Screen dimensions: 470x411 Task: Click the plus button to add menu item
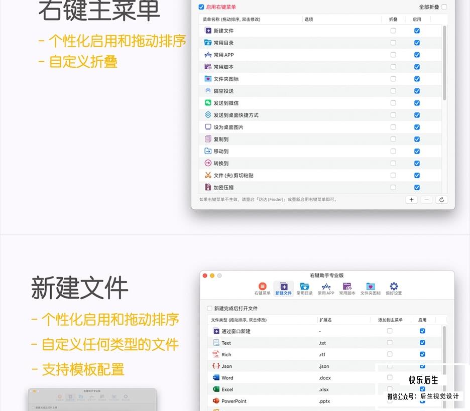(411, 200)
